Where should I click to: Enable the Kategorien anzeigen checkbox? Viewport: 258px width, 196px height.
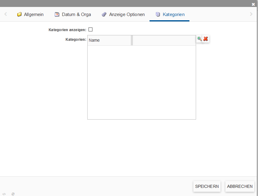(x=90, y=30)
